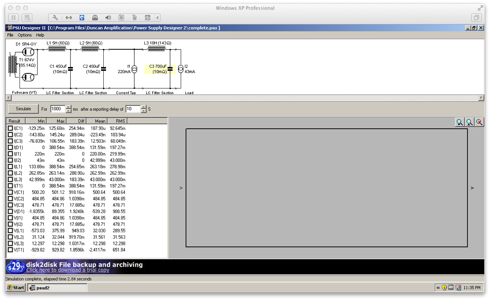This screenshot has height=300, width=490.
Task: Open the Options menu
Action: pos(25,35)
